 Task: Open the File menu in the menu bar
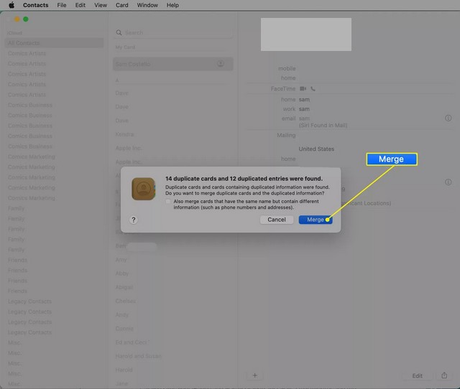coord(62,5)
